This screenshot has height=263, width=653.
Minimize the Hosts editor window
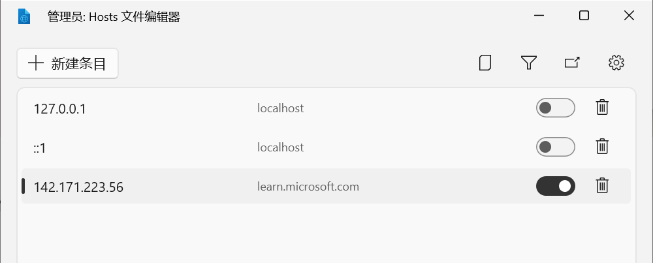[539, 16]
